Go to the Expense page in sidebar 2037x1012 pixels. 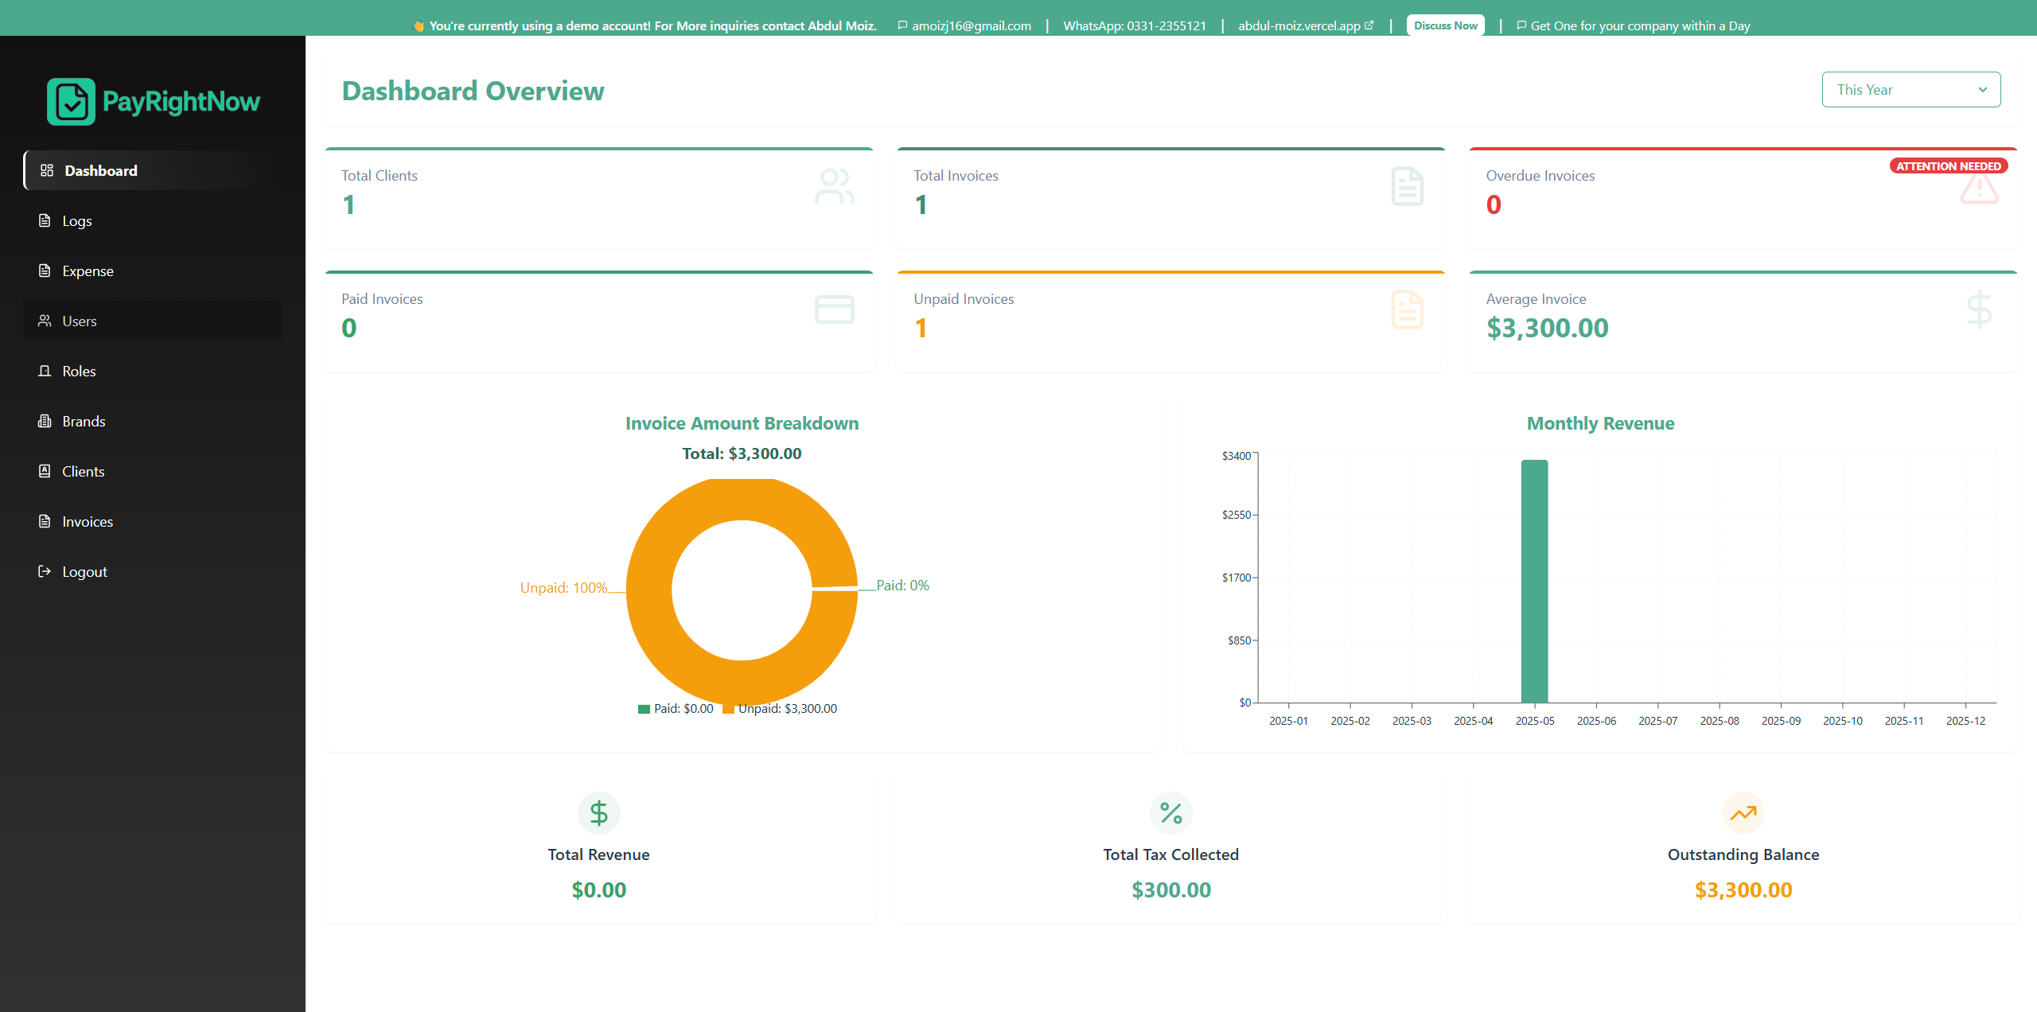88,271
